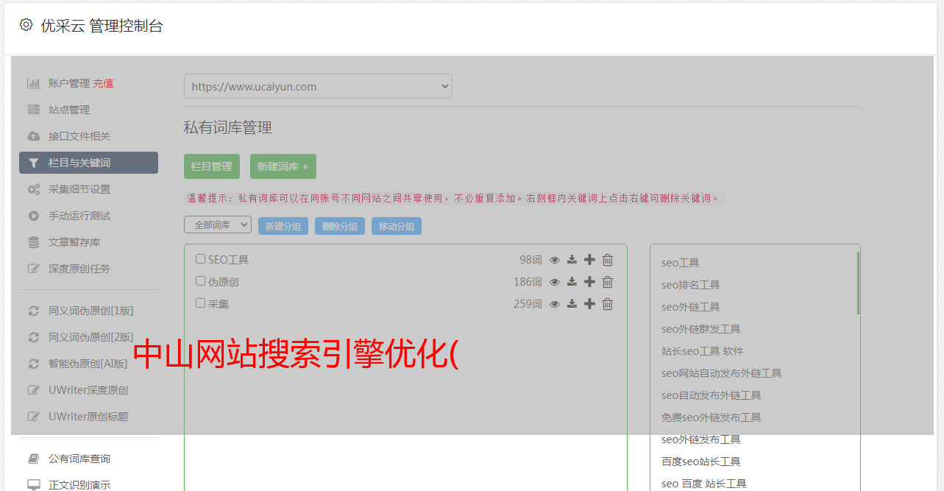Click the trash icon for 采集 library
The image size is (944, 491).
coord(608,304)
